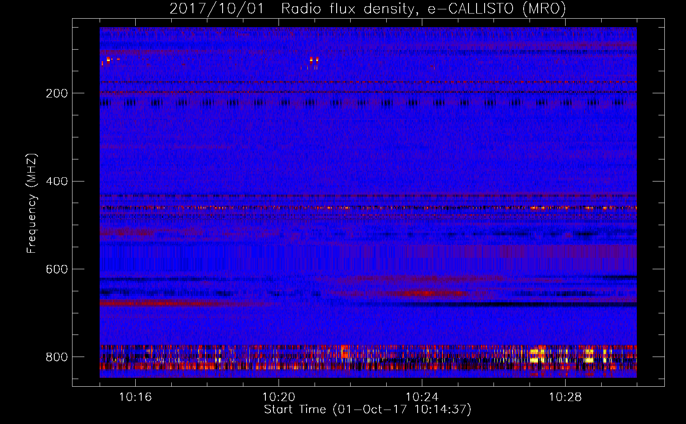
Task: Click the 10:24 time tick label
Action: 422,397
